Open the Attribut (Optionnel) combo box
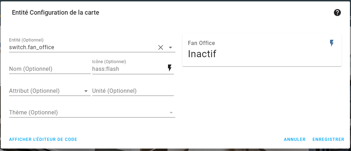The height and width of the screenshot is (151, 351). (50, 91)
